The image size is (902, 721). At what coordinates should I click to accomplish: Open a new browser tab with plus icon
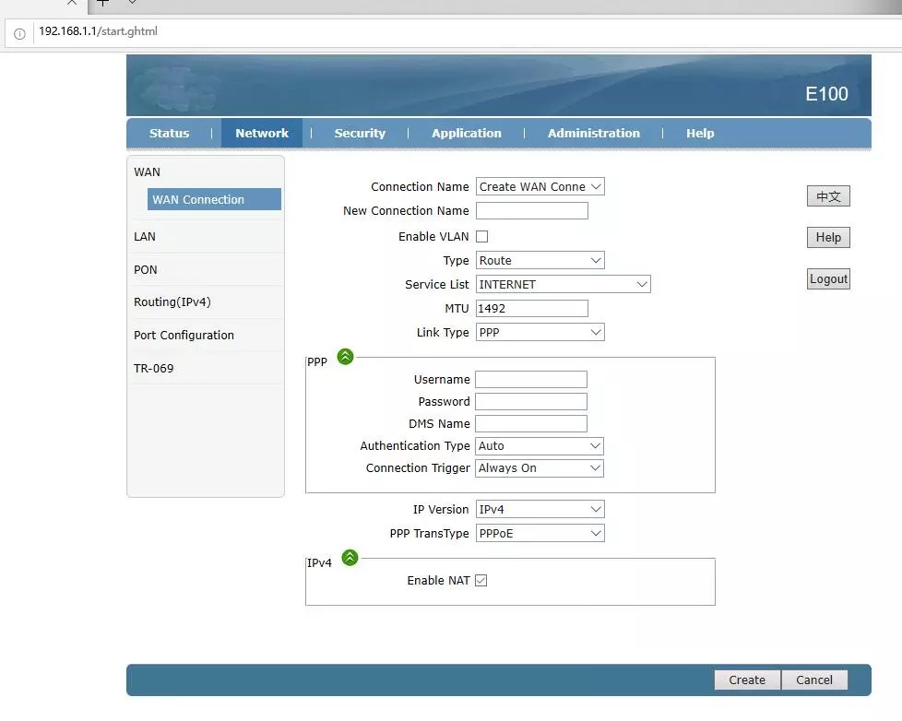(x=102, y=3)
